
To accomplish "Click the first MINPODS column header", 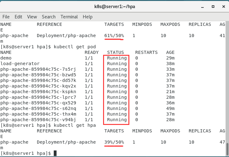I will coord(142,24).
